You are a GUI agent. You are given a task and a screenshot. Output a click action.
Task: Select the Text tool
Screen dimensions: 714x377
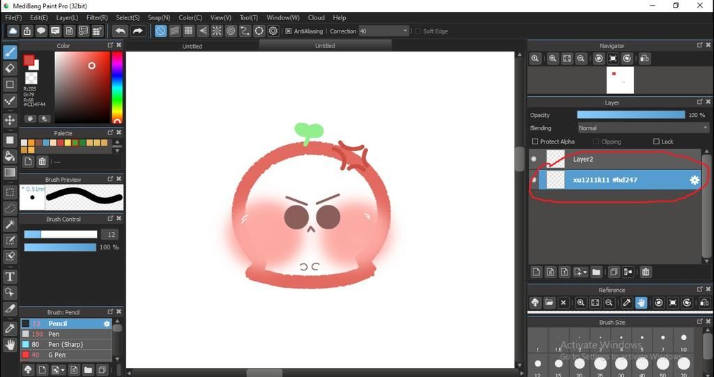(x=10, y=277)
